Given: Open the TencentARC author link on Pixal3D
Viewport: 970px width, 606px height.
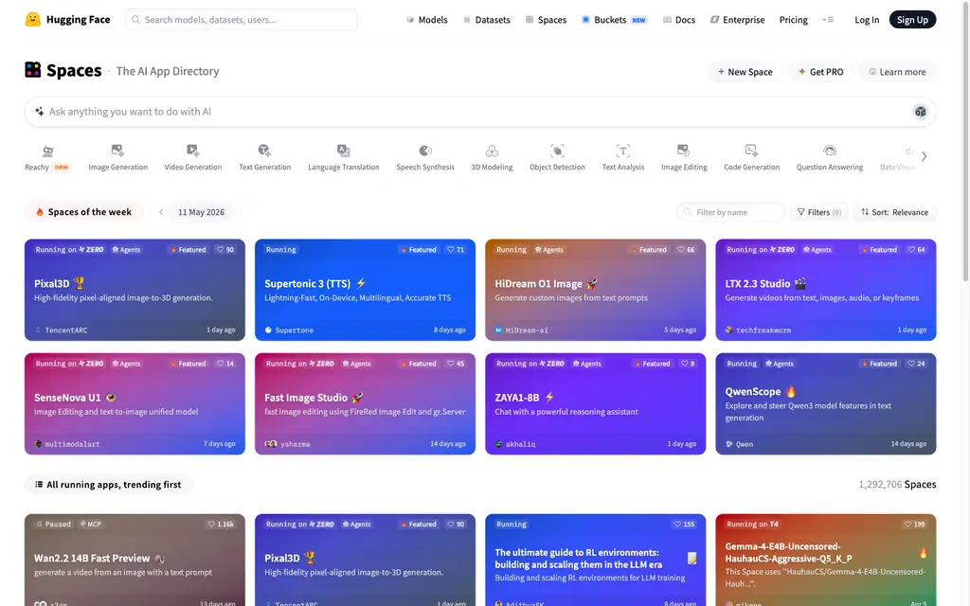Looking at the screenshot, I should tap(62, 330).
